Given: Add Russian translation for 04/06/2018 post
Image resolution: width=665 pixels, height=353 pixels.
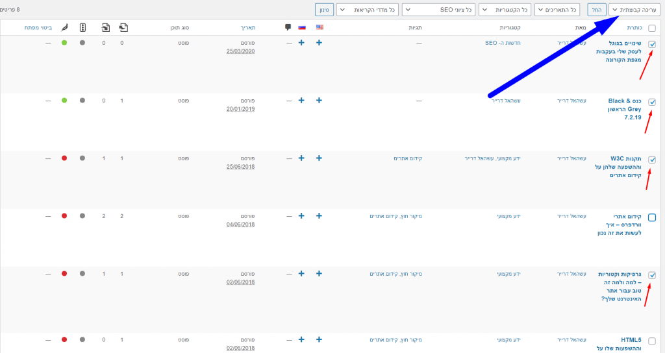Looking at the screenshot, I should 301,215.
